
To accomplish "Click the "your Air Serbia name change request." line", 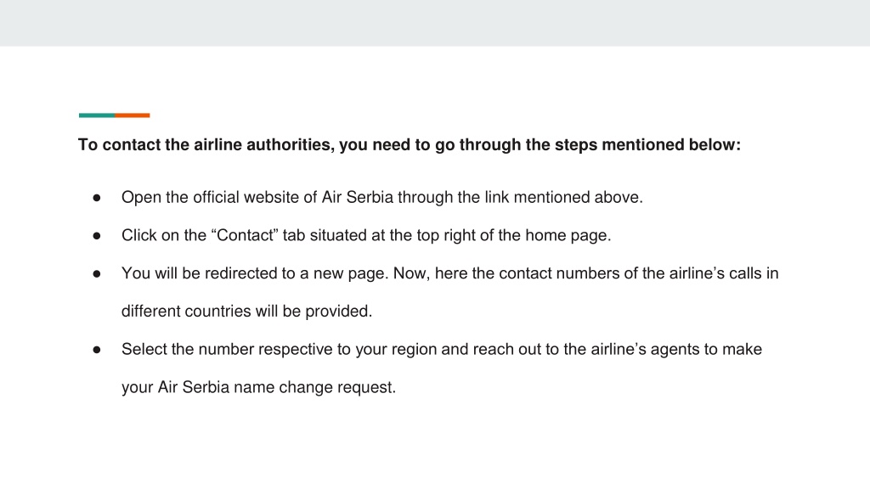I will [x=258, y=387].
